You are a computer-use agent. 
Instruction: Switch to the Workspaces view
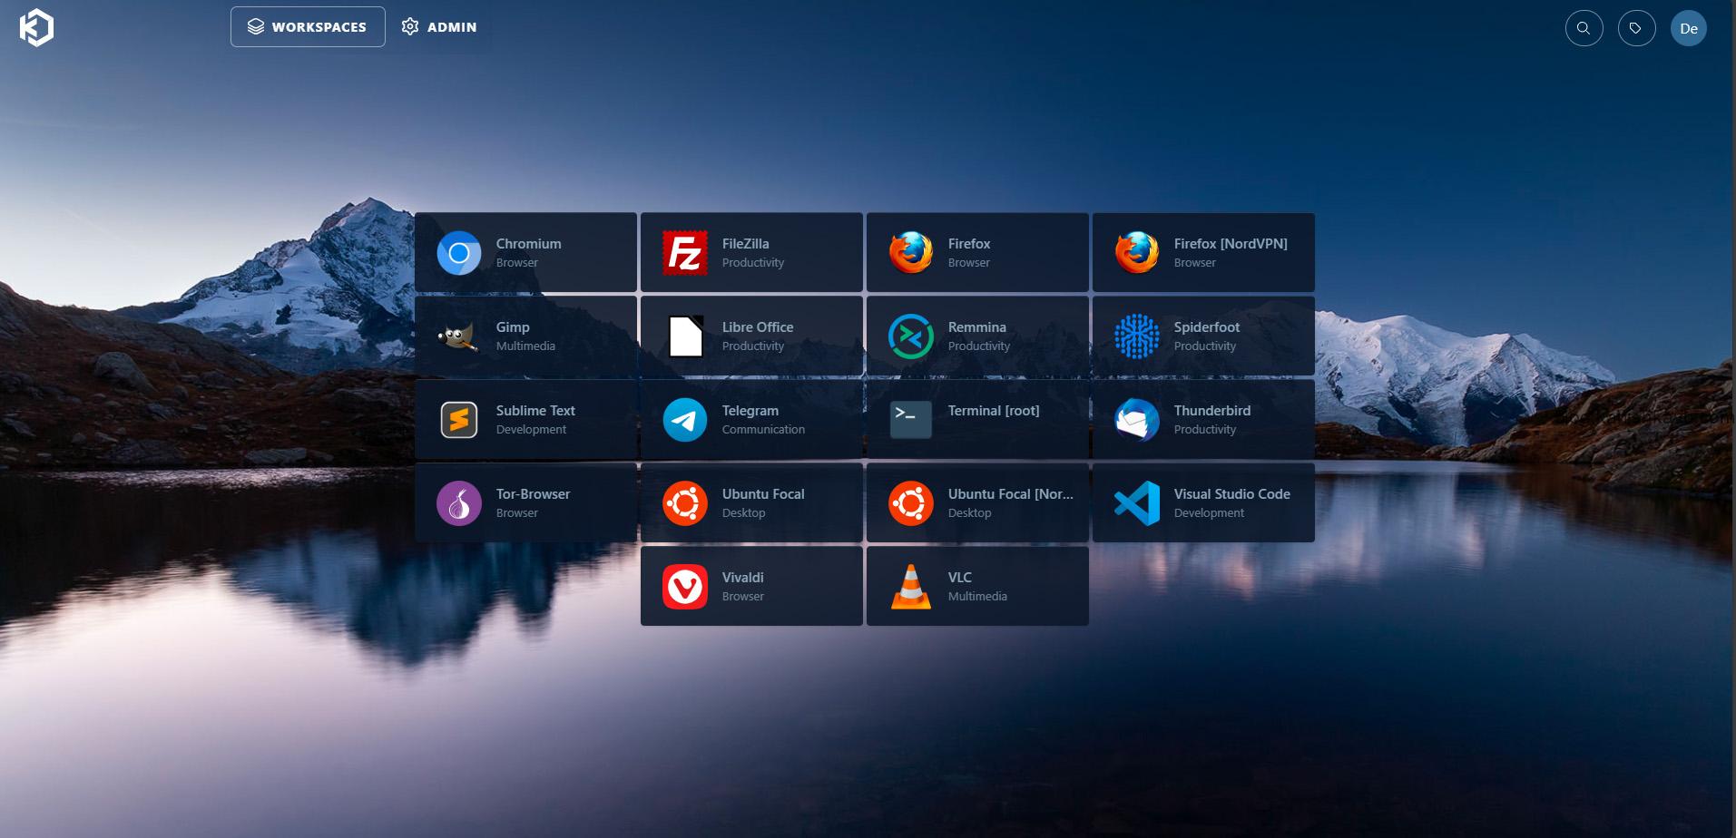pyautogui.click(x=307, y=26)
